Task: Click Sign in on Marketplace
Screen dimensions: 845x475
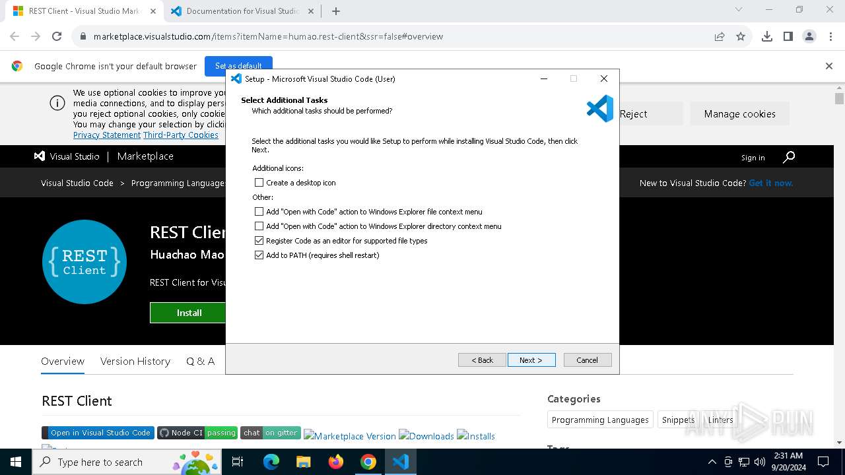Action: [753, 158]
